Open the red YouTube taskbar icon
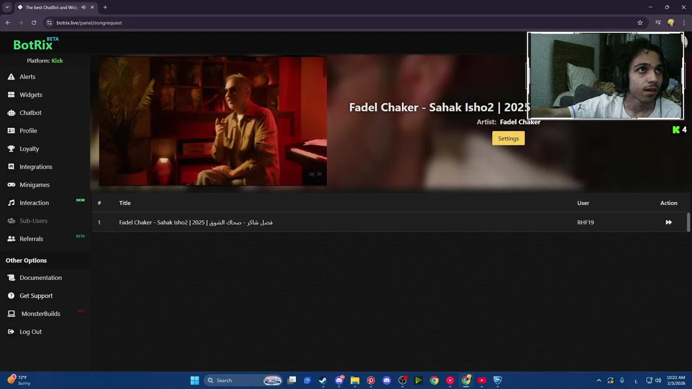This screenshot has width=692, height=389. coord(482,380)
